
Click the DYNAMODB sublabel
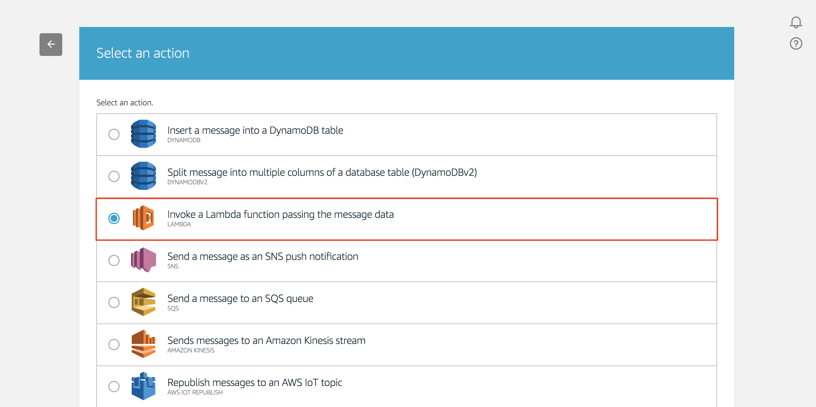184,140
